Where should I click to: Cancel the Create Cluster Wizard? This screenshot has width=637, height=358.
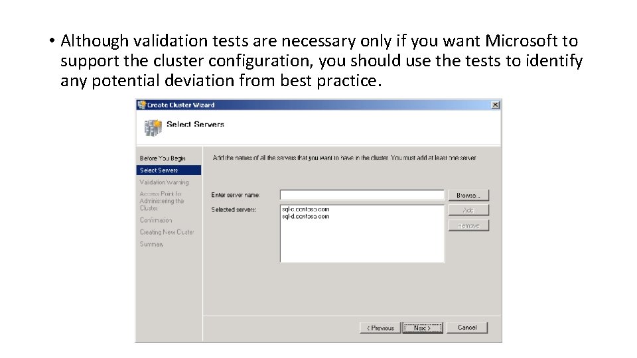click(x=466, y=328)
